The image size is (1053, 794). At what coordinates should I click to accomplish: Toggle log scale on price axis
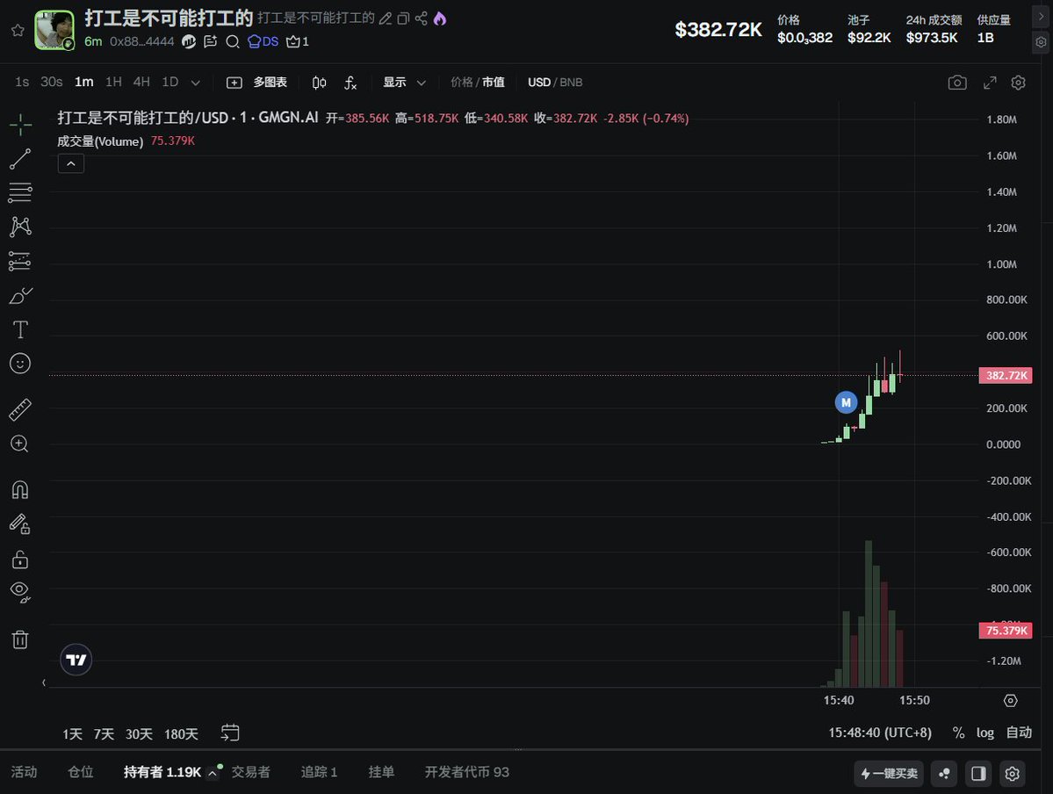coord(985,733)
